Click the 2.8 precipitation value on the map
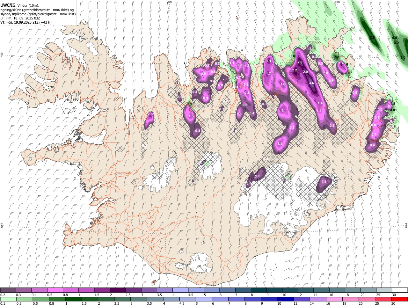This screenshot has height=306, width=408. click(300, 62)
